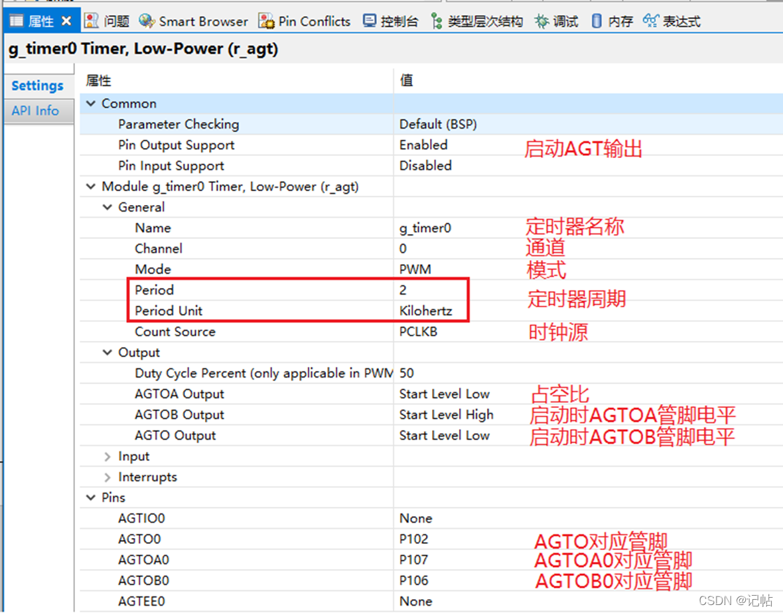Click the AGTOB Output value Start Level High
The image size is (783, 613).
(x=447, y=415)
